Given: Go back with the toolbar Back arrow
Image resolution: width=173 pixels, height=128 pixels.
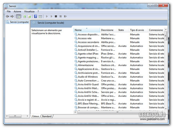Looking at the screenshot, I should click(8, 17).
